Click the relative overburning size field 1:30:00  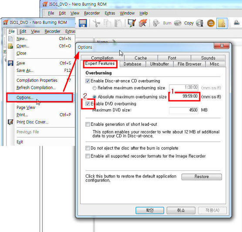(x=184, y=87)
